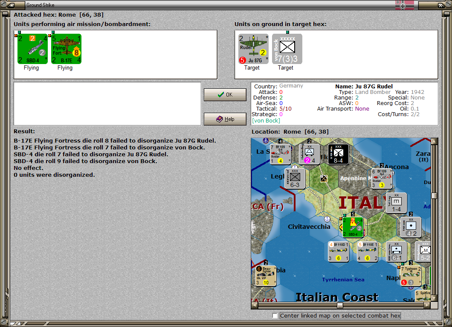Click the 1-4 engineer division counter
Viewport: 452px width, 327px height.
[x=397, y=203]
